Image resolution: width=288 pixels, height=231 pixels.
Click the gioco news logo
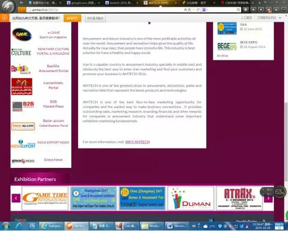click(23, 161)
